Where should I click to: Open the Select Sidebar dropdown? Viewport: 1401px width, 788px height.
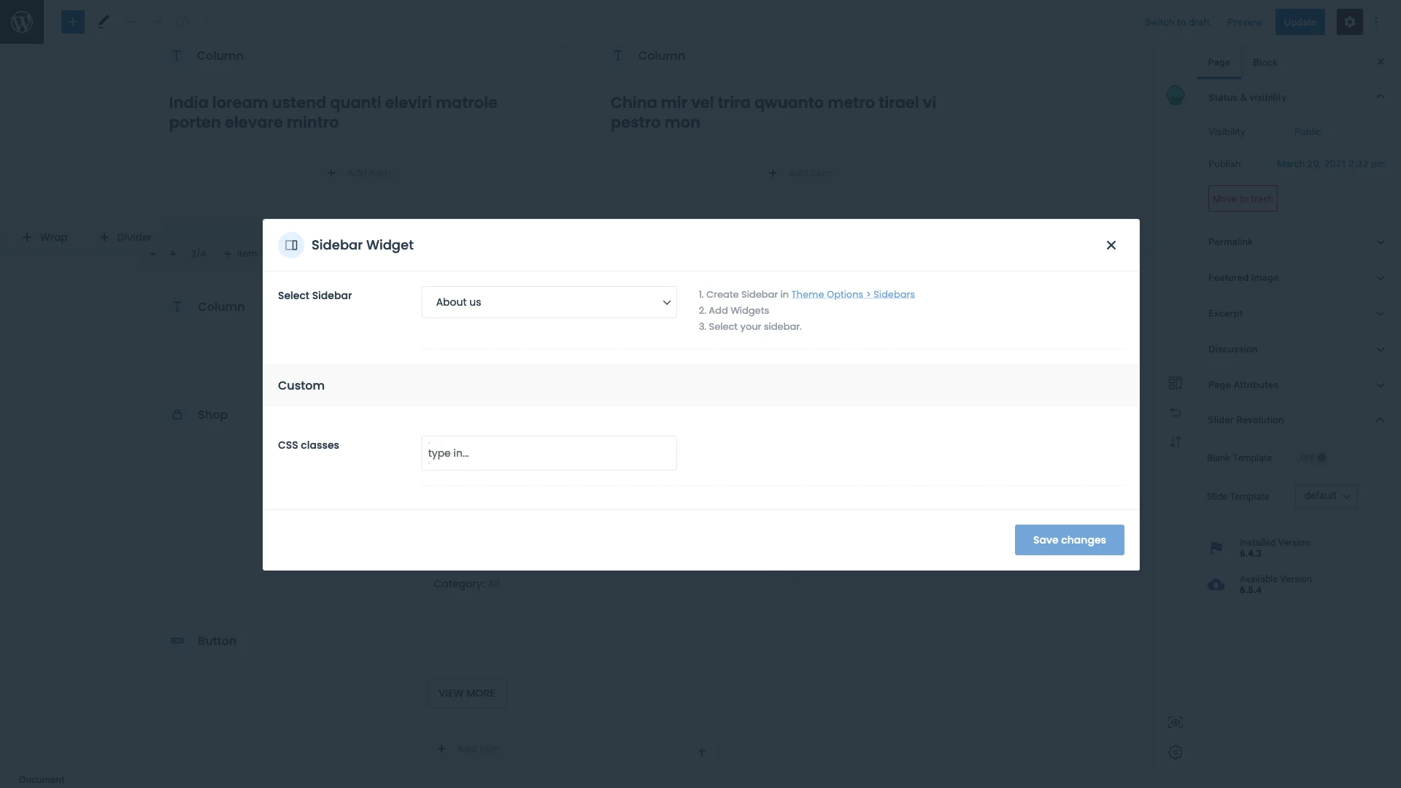tap(549, 302)
